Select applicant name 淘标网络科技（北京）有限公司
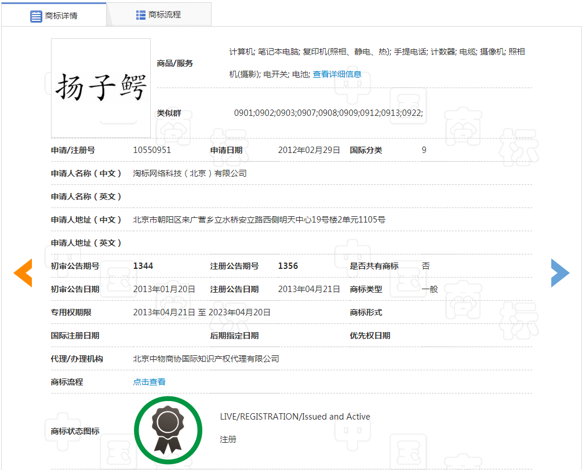The width and height of the screenshot is (582, 470). [190, 173]
